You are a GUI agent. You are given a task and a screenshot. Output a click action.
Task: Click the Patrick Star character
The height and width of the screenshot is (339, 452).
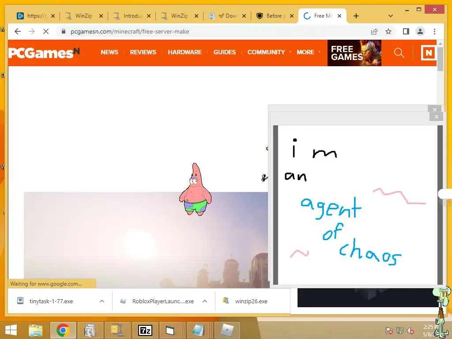point(195,189)
